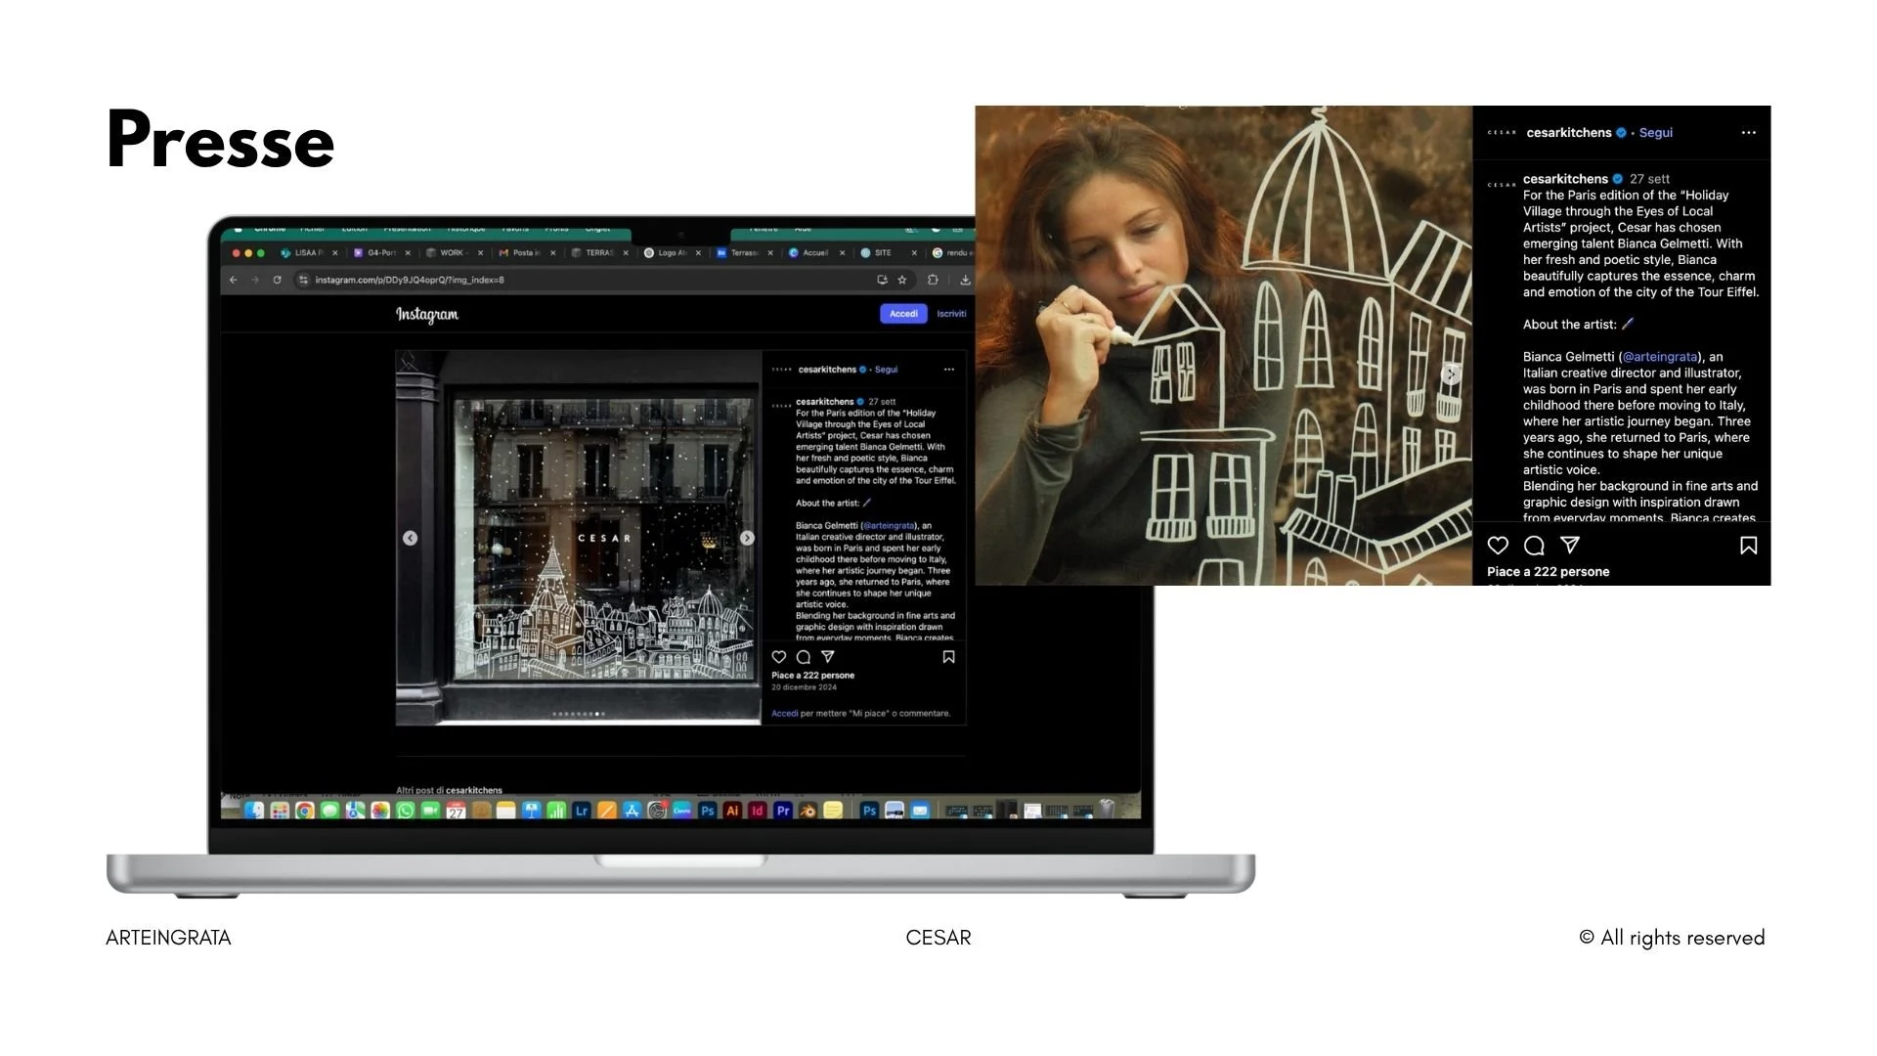Switch to the Accueil Chrome tab
This screenshot has height=1056, width=1877.
click(x=815, y=252)
